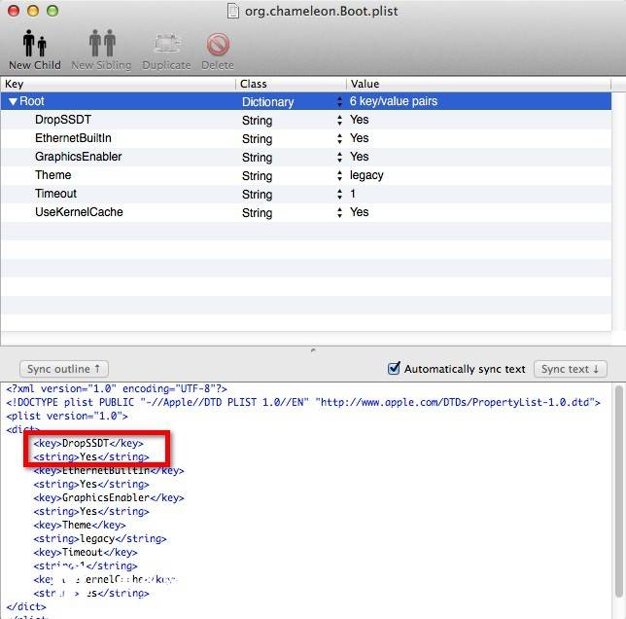This screenshot has height=619, width=626.
Task: Open Class dropdown for the DropSSDT row
Action: pos(339,120)
